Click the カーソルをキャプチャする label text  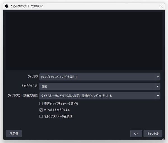click(57, 110)
